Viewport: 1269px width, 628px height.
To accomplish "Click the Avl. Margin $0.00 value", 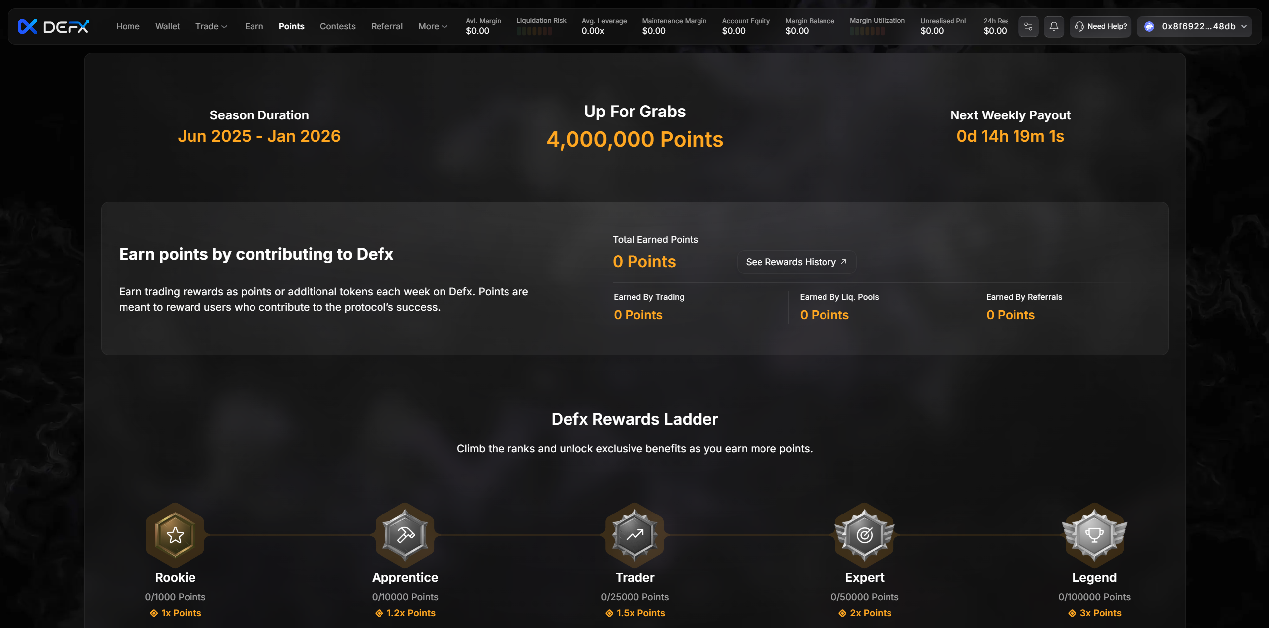I will coord(478,31).
